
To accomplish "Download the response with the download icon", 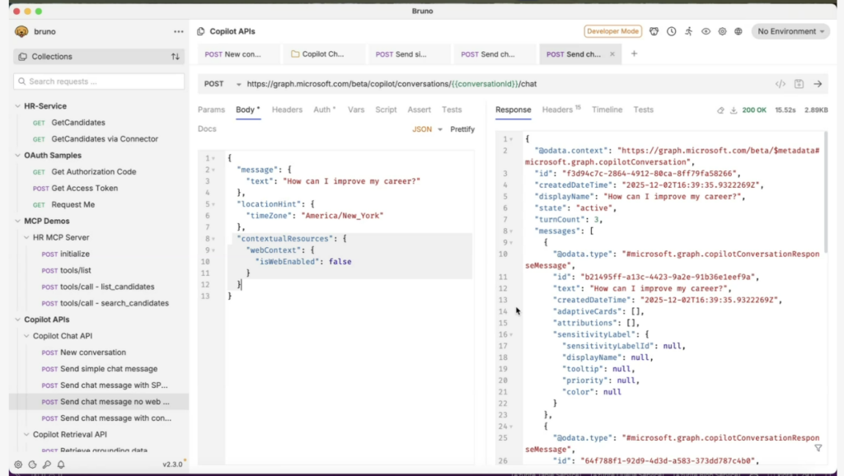I will coord(734,110).
